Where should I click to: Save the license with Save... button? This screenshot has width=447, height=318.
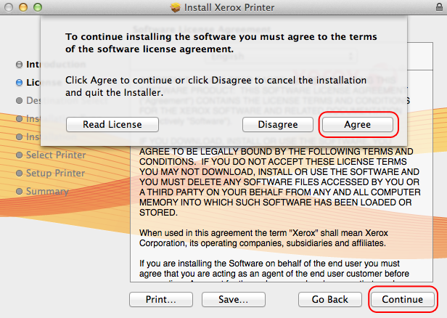point(232,298)
